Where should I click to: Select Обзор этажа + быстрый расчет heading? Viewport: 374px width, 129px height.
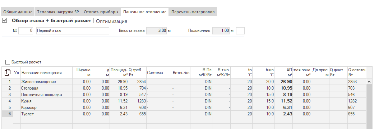[51, 21]
